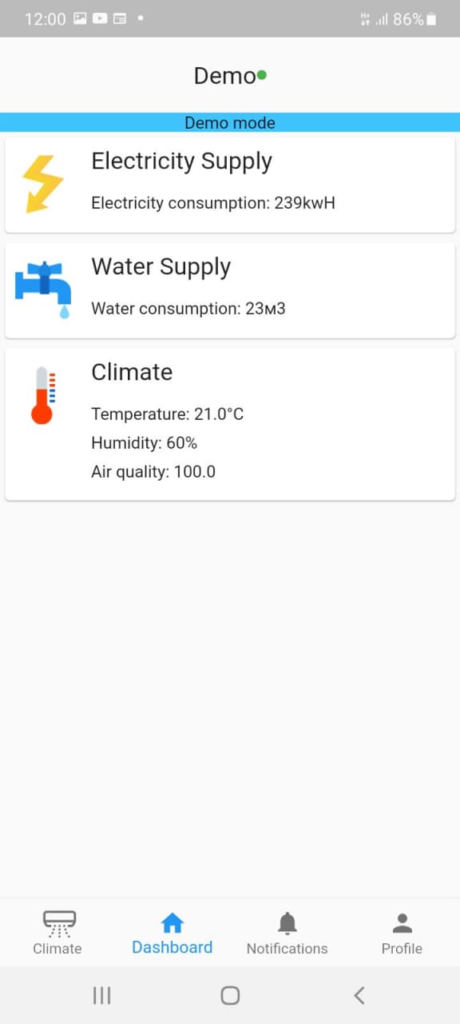Tap the yellow lightning bolt icon
The height and width of the screenshot is (1024, 460).
point(43,184)
